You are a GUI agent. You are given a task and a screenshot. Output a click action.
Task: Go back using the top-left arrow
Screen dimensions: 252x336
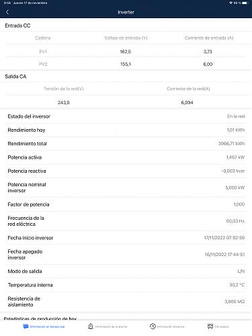tap(7, 12)
